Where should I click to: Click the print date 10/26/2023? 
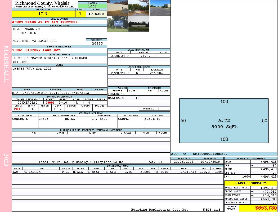(184, 162)
